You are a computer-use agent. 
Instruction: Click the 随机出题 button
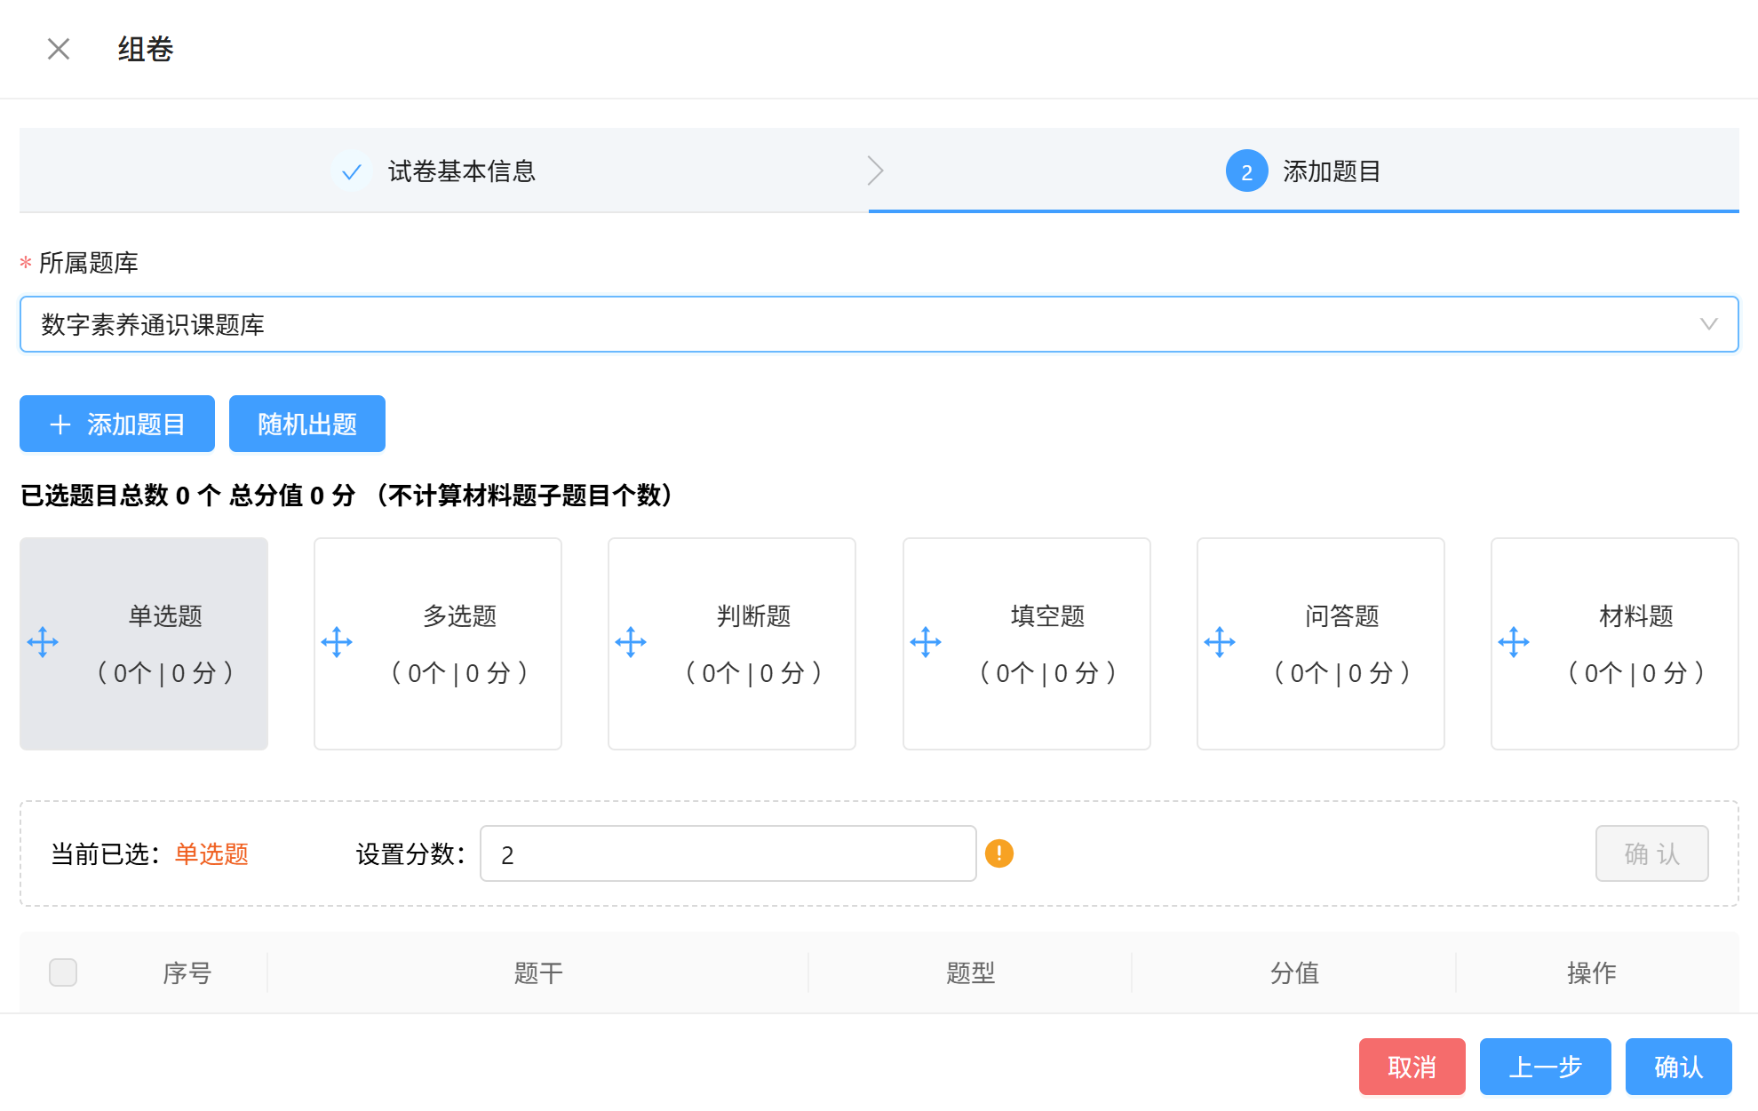pos(307,424)
